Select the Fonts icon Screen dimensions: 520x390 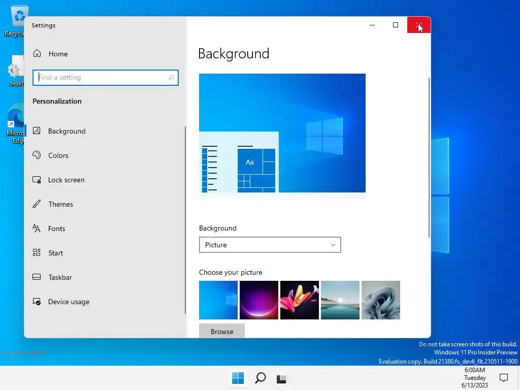pos(37,228)
